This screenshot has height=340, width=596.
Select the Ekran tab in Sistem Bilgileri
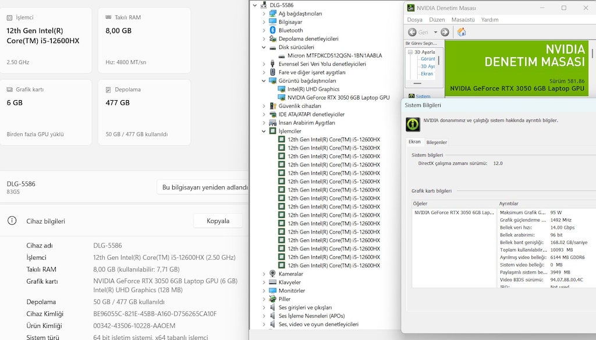coord(414,142)
